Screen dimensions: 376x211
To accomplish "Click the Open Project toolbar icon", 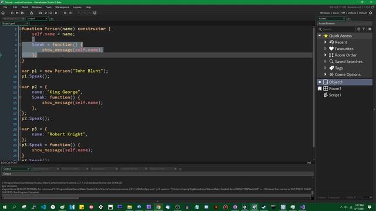I will (17, 13).
